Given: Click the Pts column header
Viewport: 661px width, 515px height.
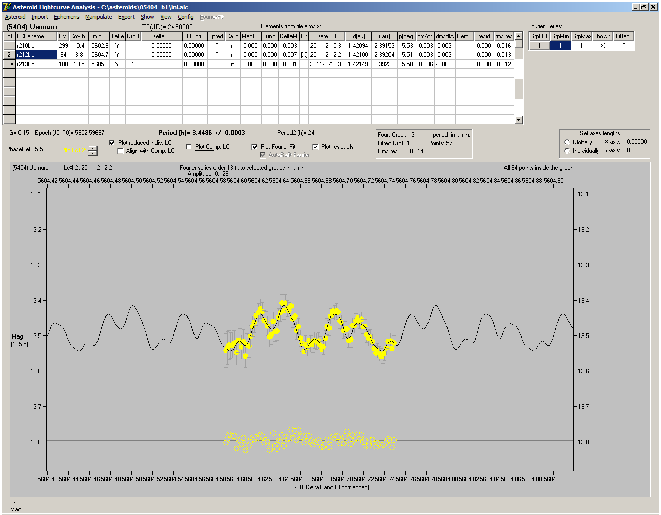Looking at the screenshot, I should coord(63,36).
